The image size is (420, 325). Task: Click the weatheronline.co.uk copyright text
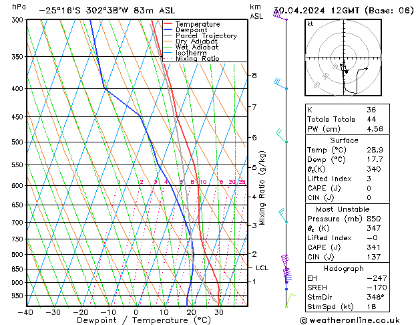[350, 320]
